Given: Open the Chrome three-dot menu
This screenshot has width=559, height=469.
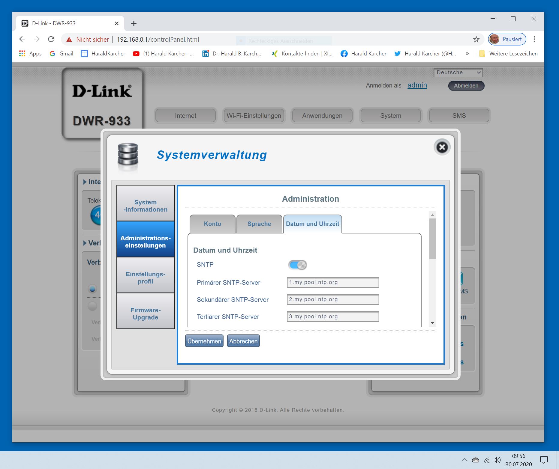Looking at the screenshot, I should pos(534,39).
